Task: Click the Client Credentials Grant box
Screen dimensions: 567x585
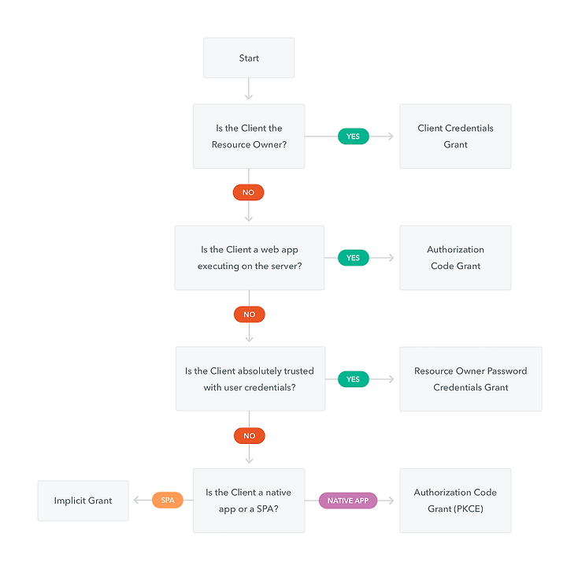Action: coord(455,136)
